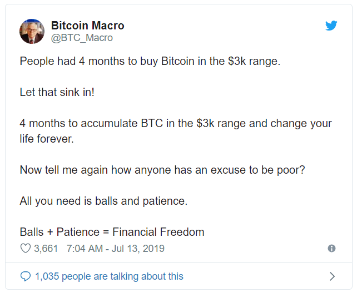Visit the @BTC_Macro handle link
This screenshot has height=293, width=357.
point(82,38)
